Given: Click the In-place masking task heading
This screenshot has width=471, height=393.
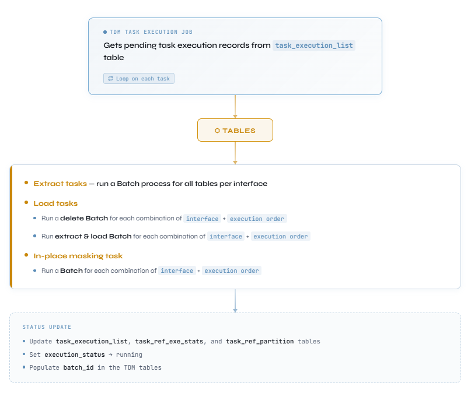Looking at the screenshot, I should [78, 256].
